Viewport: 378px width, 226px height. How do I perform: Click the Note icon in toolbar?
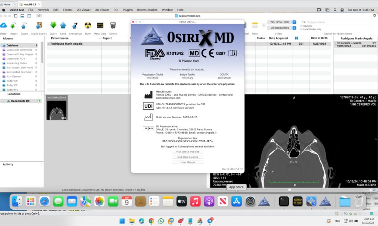[255, 25]
